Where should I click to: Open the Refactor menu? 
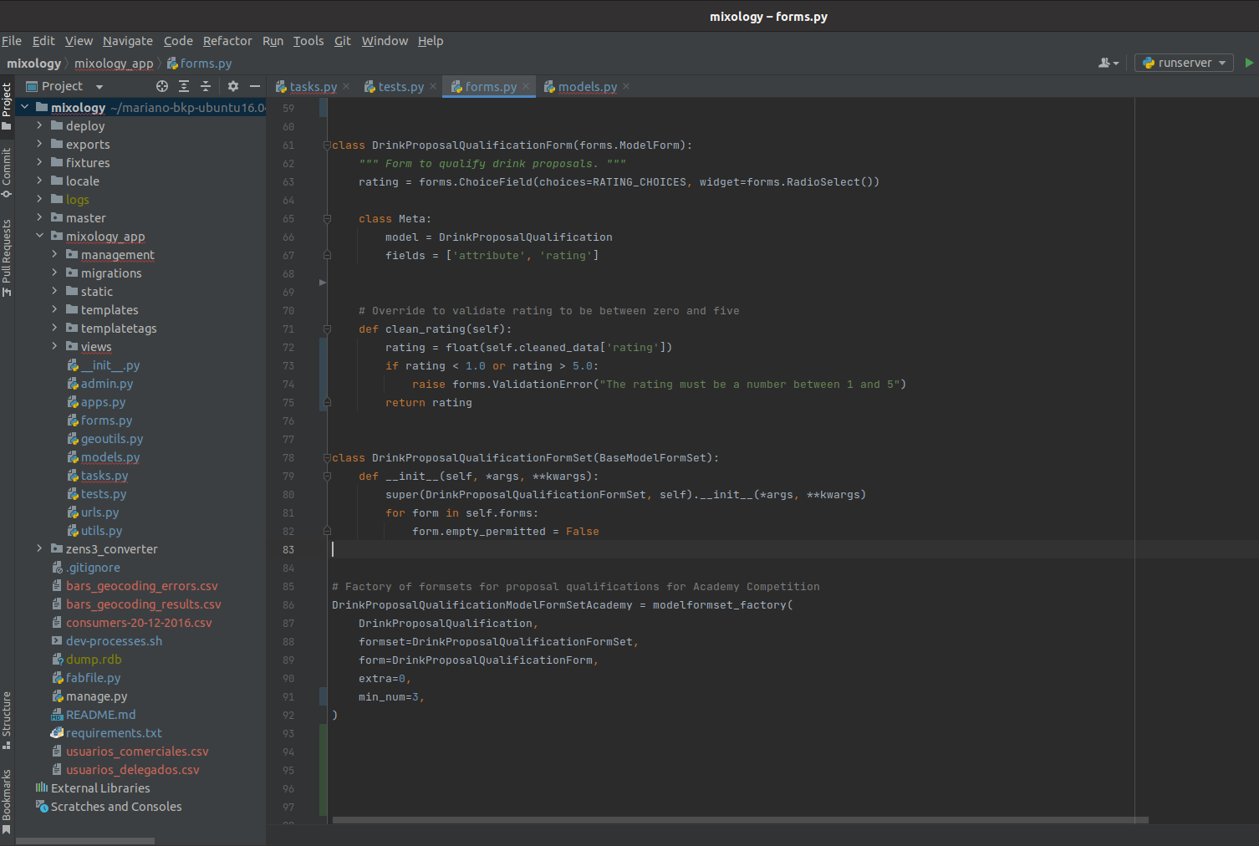[x=227, y=41]
